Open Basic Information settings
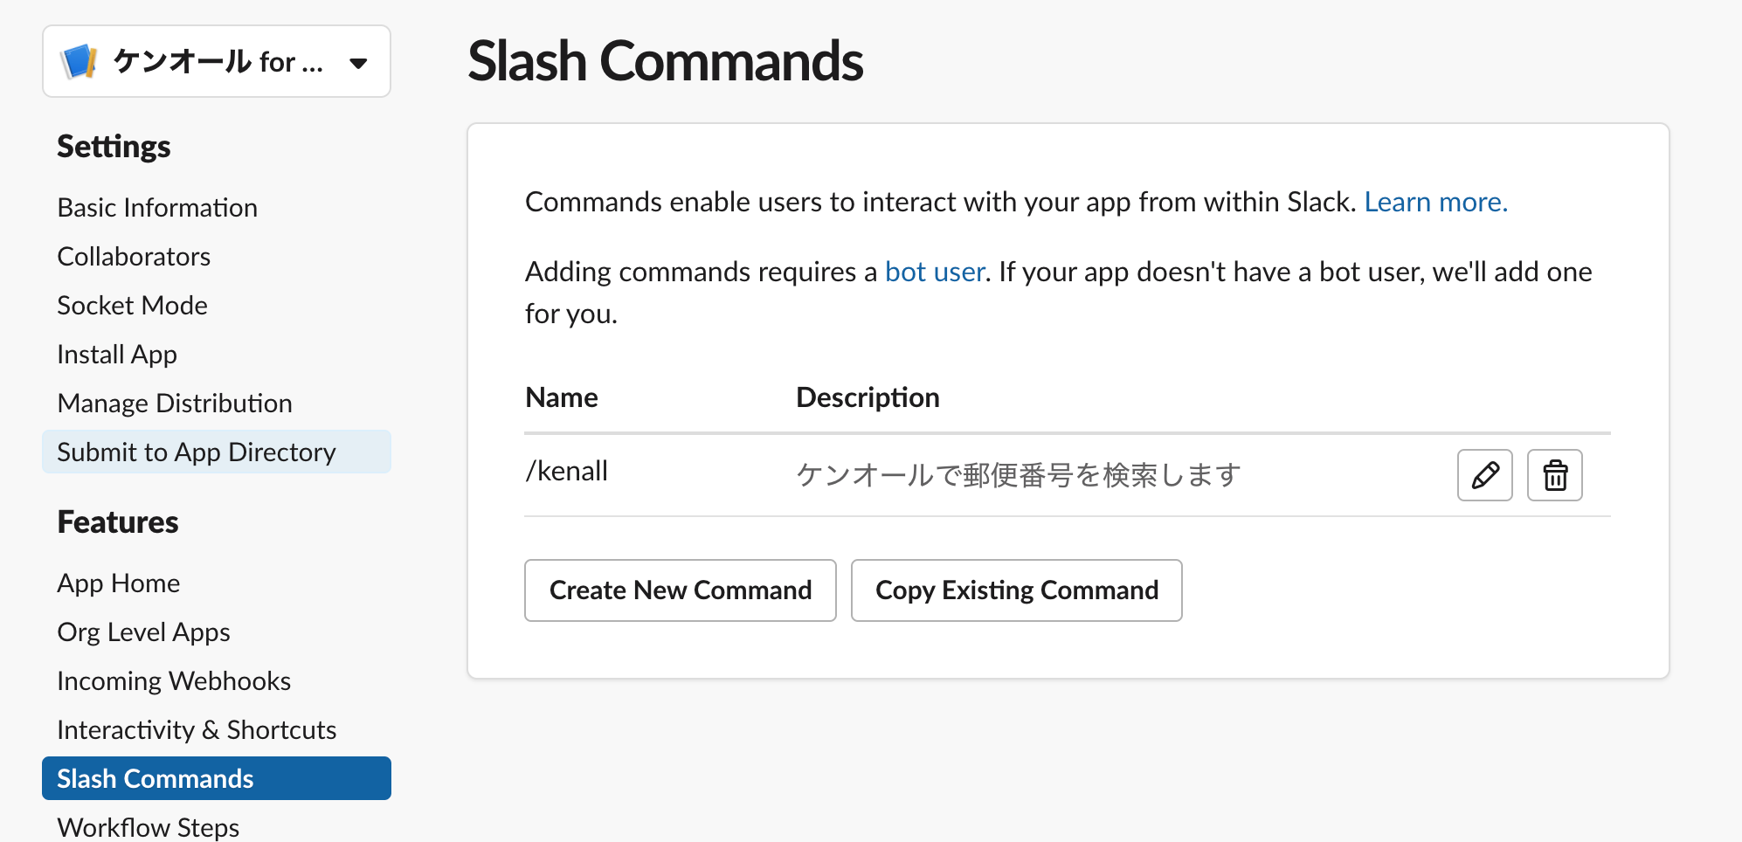This screenshot has height=842, width=1742. click(157, 207)
